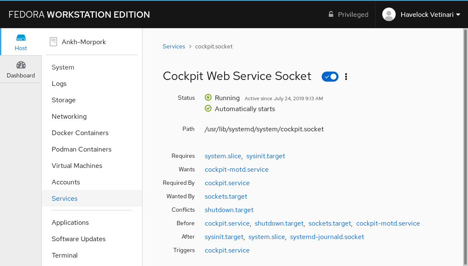Click the Fedora Workstation Edition title
Screen dimensions: 468x266
[x=79, y=15]
